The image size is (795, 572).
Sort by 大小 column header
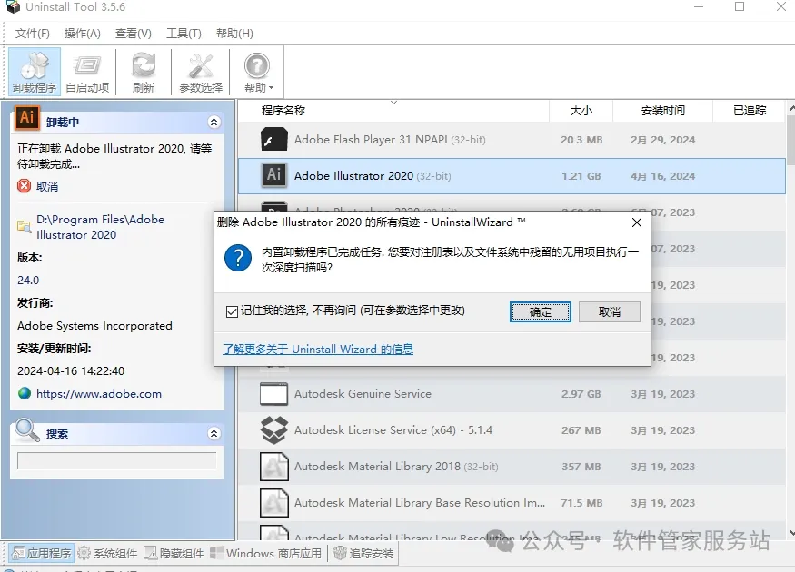coord(581,111)
